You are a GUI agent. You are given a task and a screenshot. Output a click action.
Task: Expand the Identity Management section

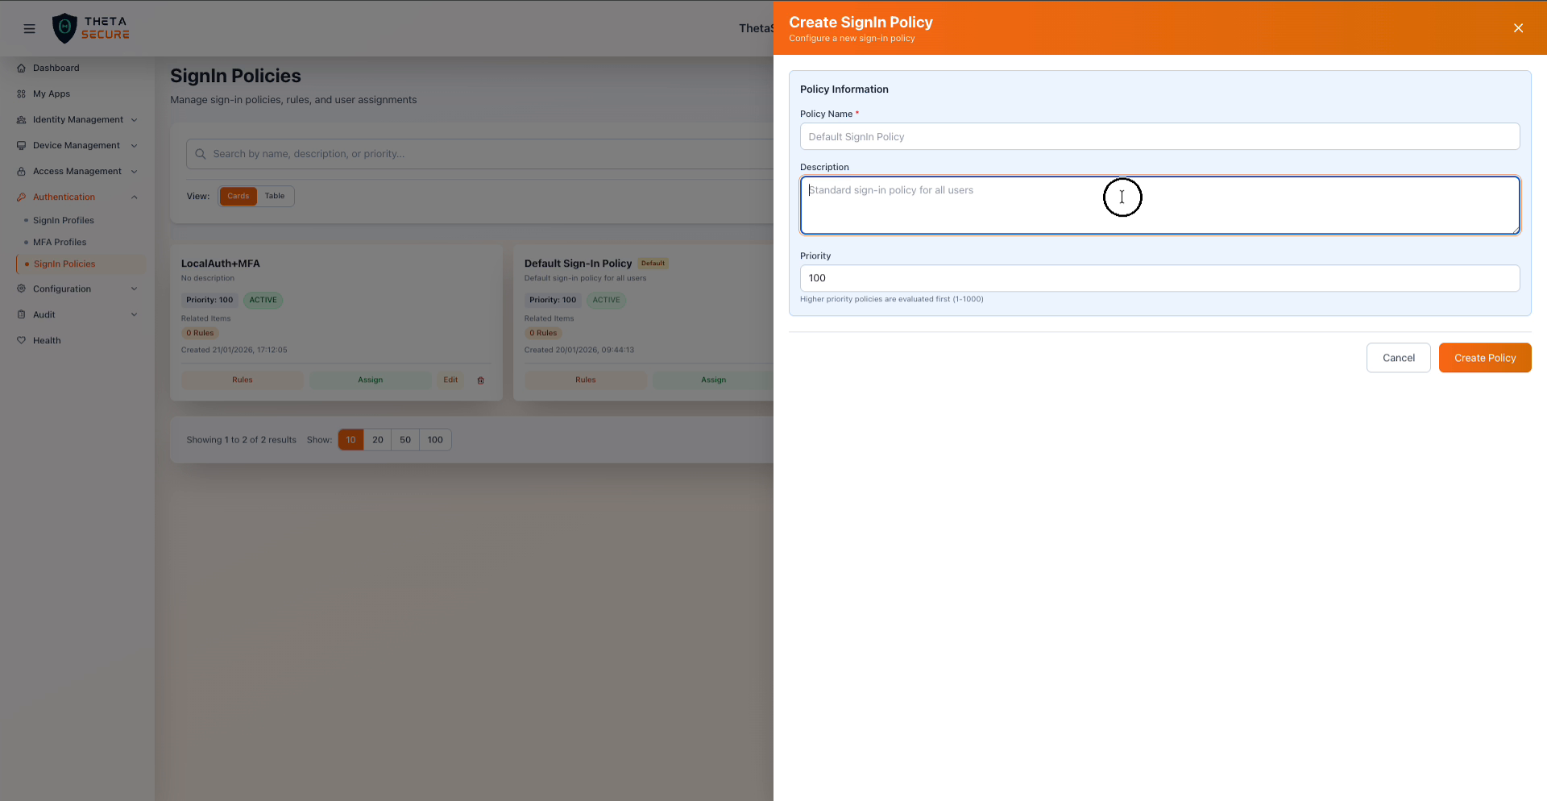click(x=134, y=119)
